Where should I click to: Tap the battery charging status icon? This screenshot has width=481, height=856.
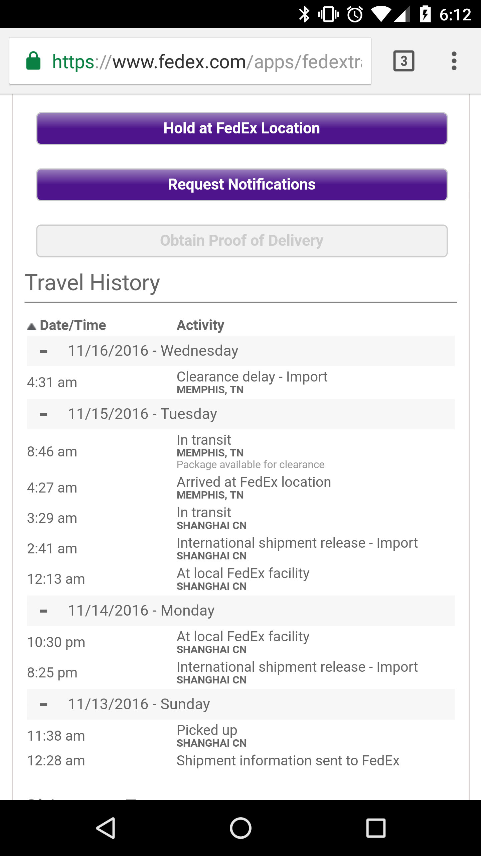coord(425,14)
